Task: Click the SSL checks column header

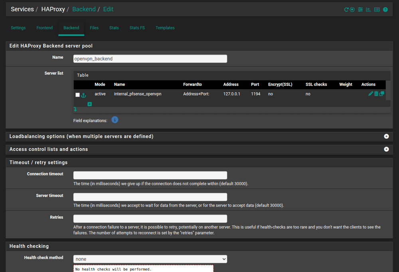Action: pyautogui.click(x=316, y=84)
